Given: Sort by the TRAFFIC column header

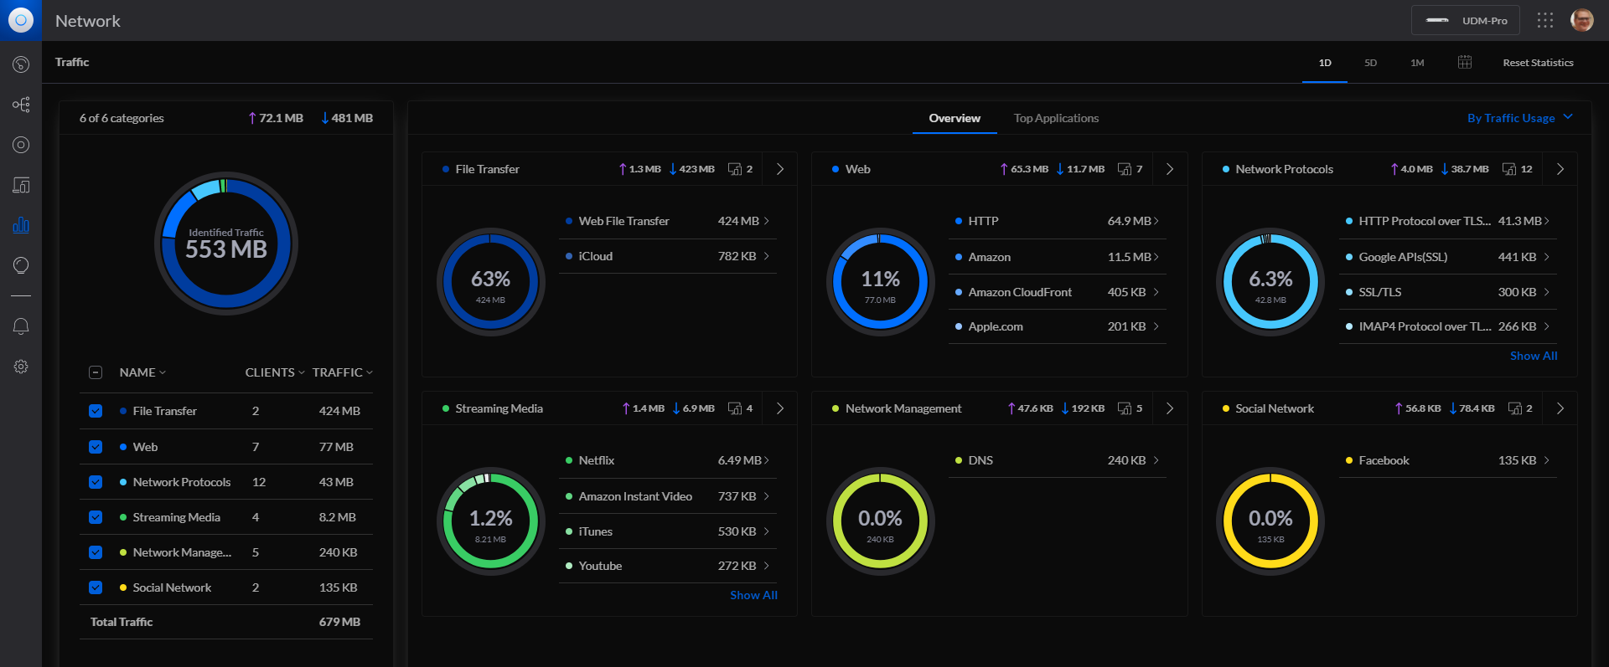Looking at the screenshot, I should click(342, 372).
